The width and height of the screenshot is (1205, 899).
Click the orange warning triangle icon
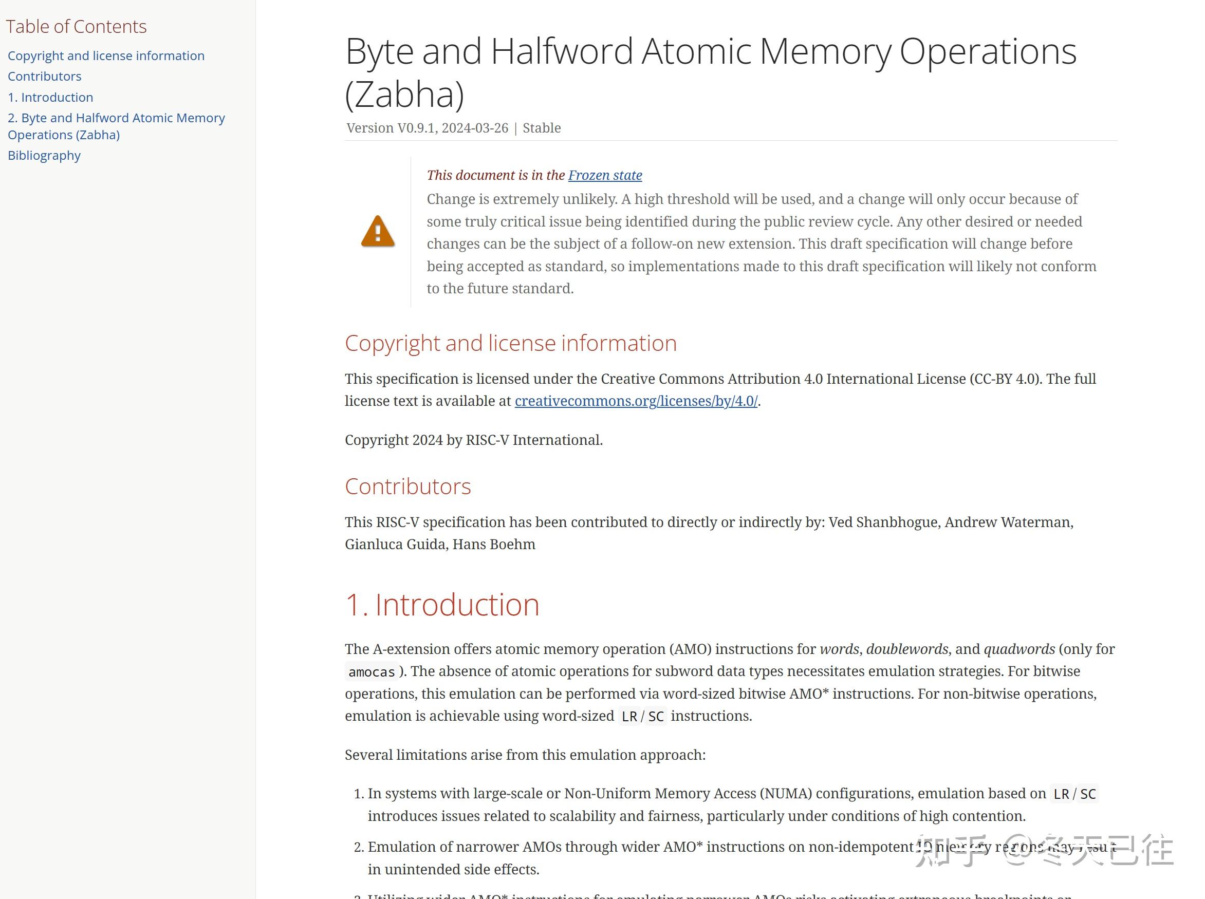coord(378,231)
